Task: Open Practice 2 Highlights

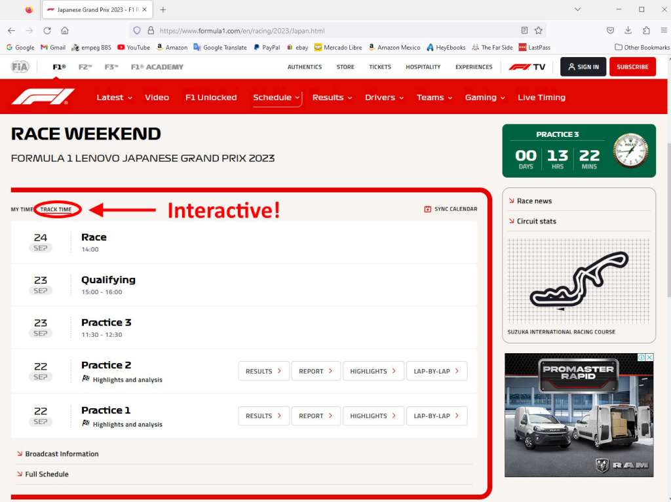Action: [373, 371]
